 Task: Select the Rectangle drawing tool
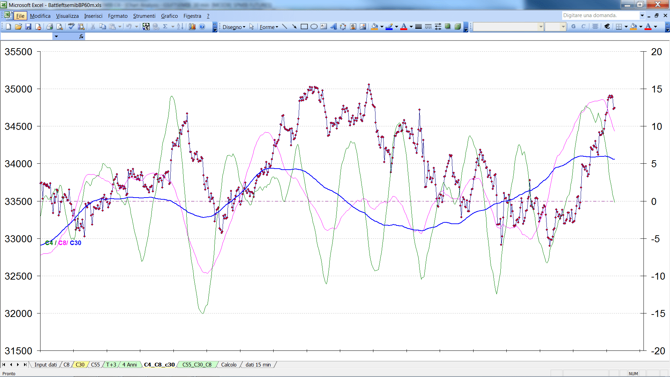[304, 27]
